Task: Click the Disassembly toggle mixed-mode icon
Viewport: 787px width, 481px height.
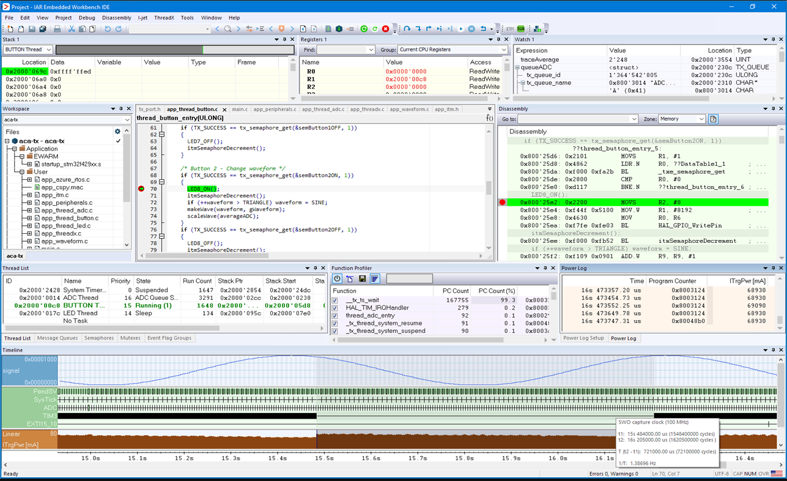Action: coord(713,119)
